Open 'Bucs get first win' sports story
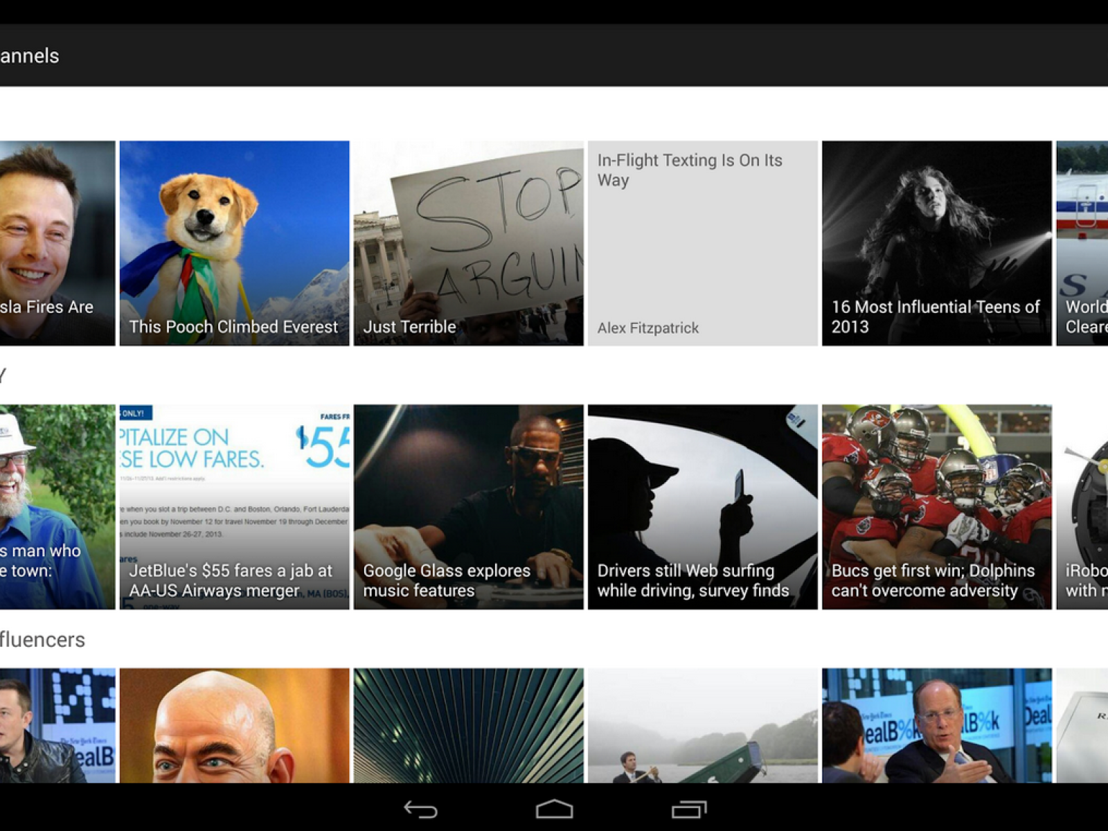This screenshot has width=1108, height=831. [x=936, y=507]
